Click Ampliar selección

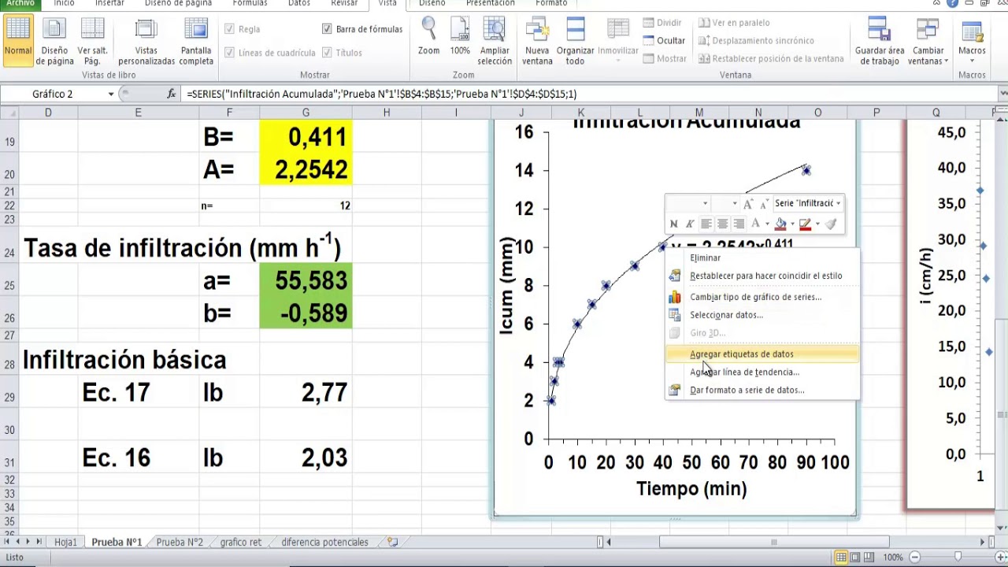(495, 40)
